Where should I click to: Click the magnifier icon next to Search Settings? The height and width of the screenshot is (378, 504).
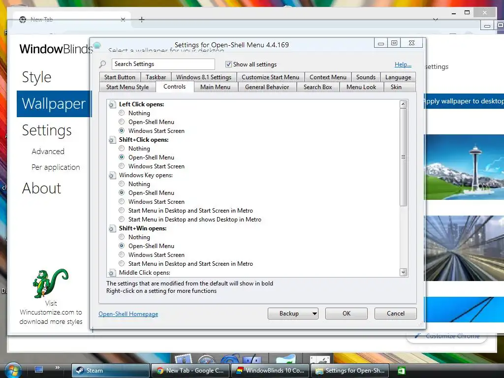click(x=102, y=64)
